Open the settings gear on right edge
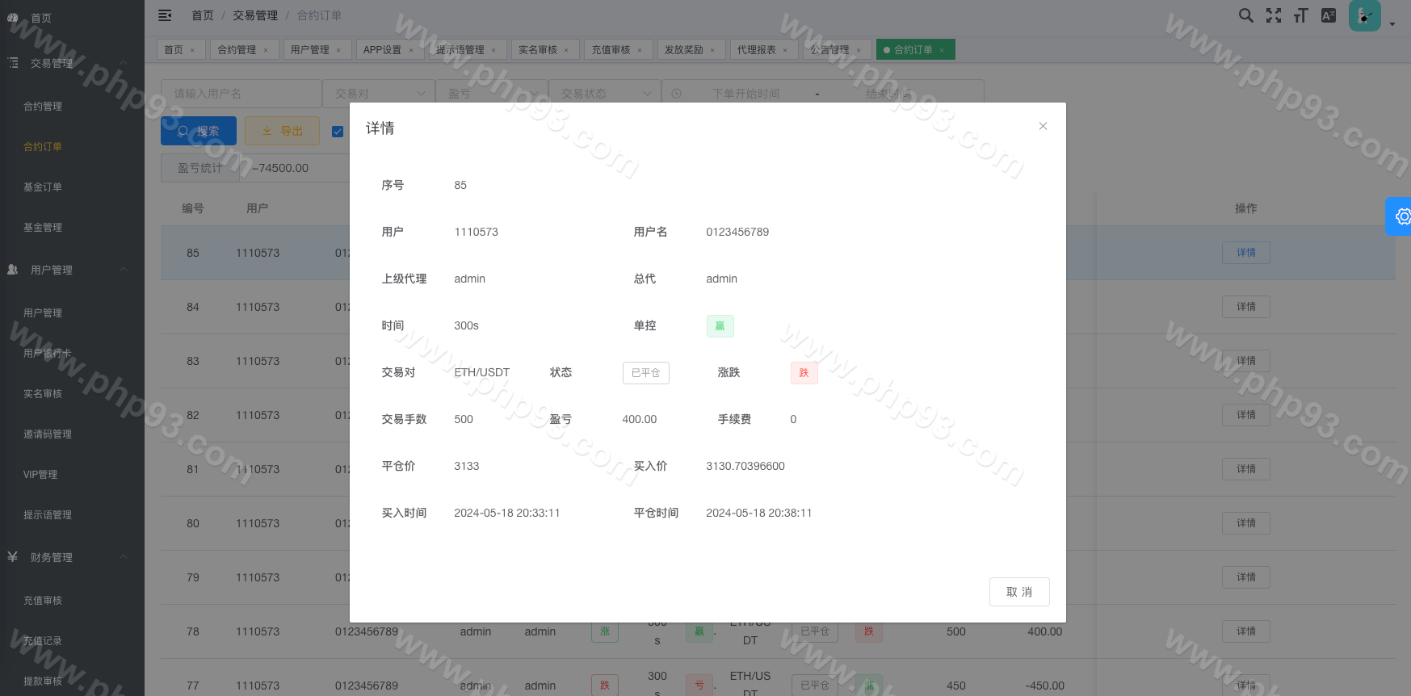 1402,216
